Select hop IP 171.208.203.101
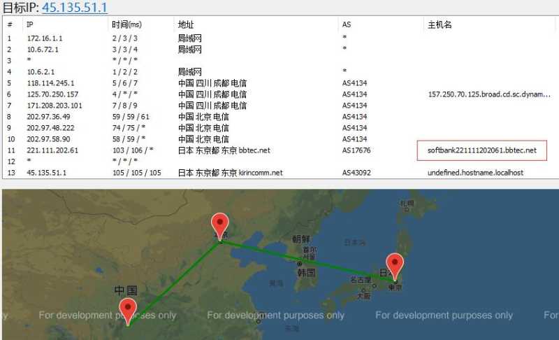 click(55, 106)
